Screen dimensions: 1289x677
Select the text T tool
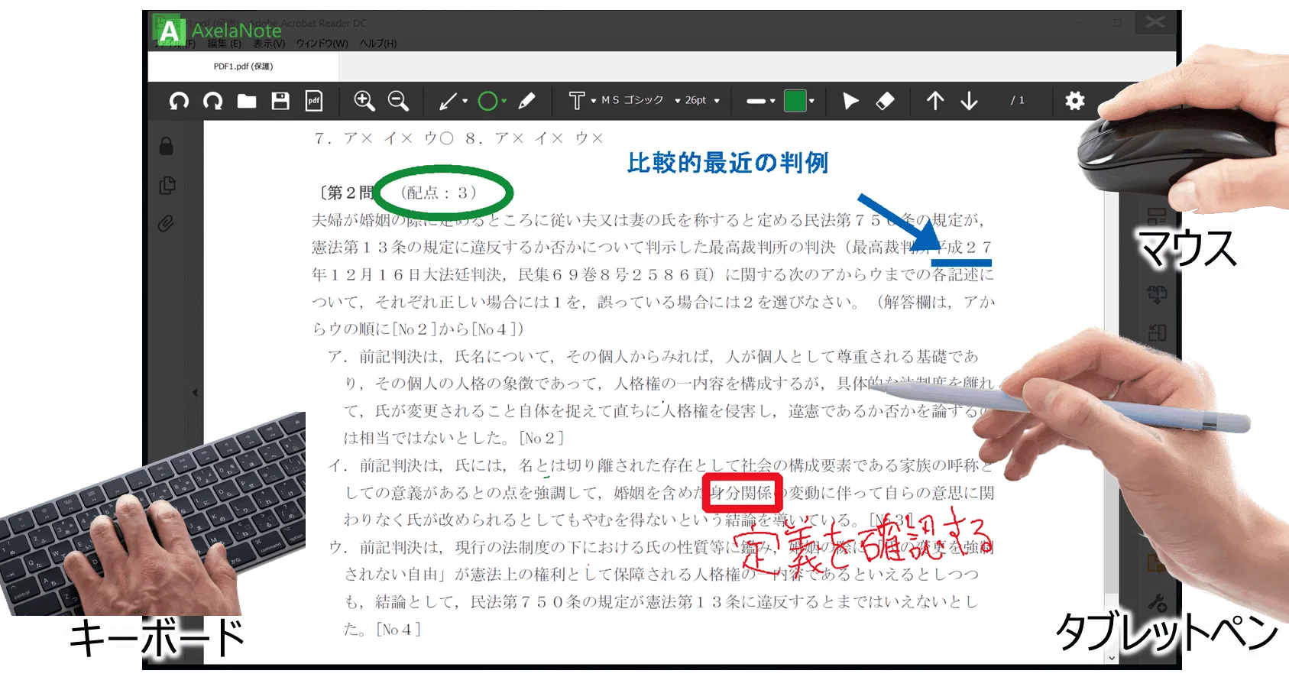[x=577, y=101]
